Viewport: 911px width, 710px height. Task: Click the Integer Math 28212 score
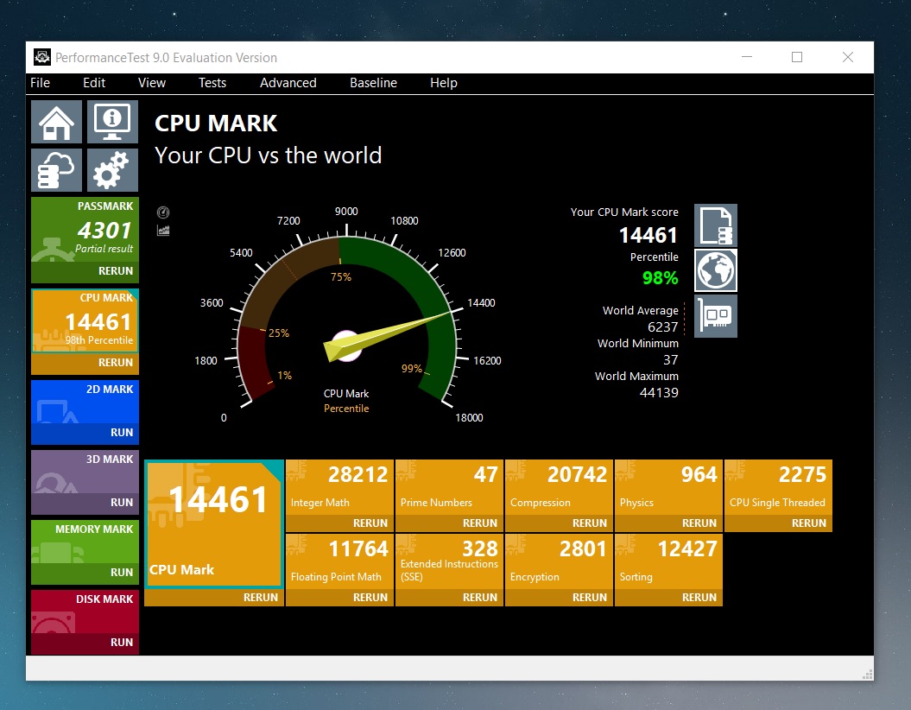click(357, 475)
